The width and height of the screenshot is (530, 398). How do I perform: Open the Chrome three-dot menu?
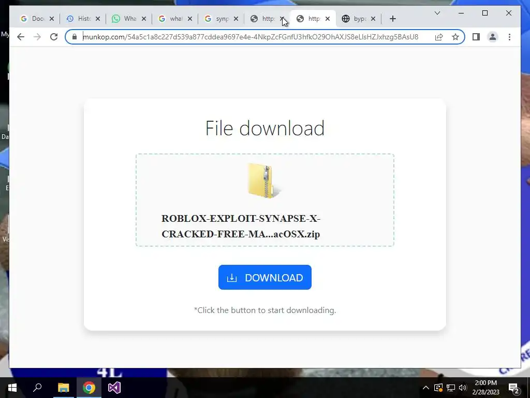tap(509, 37)
